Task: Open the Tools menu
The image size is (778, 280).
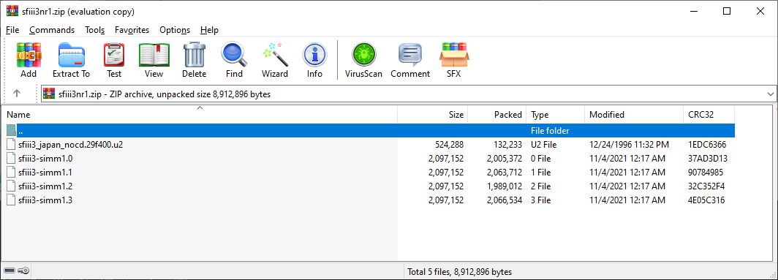Action: 95,30
